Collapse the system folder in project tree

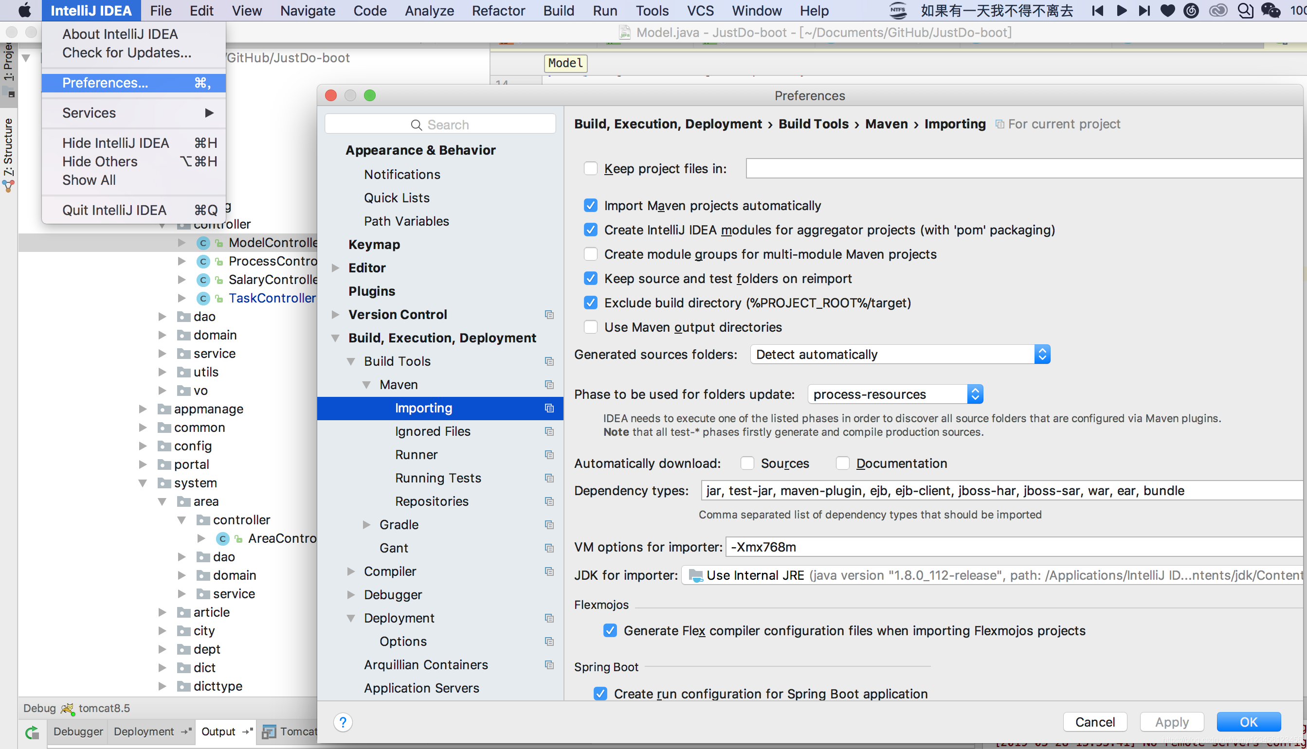(143, 483)
